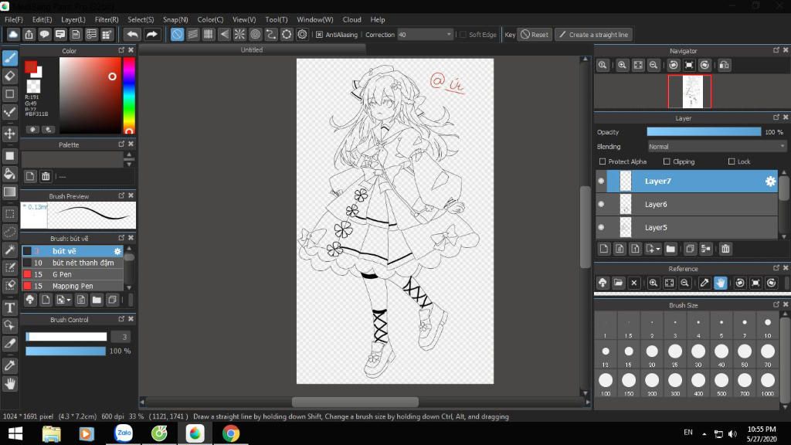Expand the add-layer dropdown arrow
The image size is (791, 445).
(x=658, y=249)
